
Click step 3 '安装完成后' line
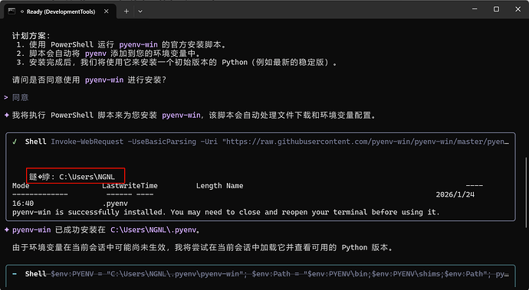tap(176, 62)
